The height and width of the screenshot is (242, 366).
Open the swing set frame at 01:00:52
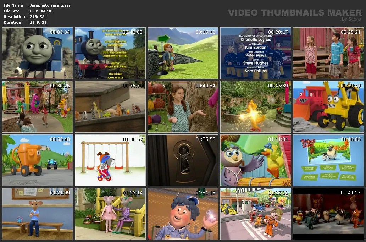110,160
